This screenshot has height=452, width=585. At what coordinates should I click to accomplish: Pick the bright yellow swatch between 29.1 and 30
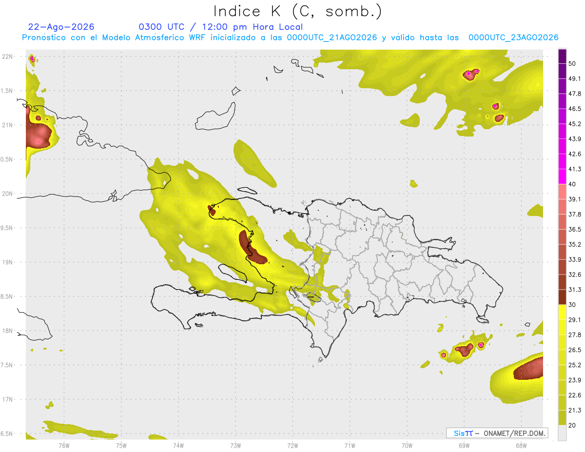[563, 312]
